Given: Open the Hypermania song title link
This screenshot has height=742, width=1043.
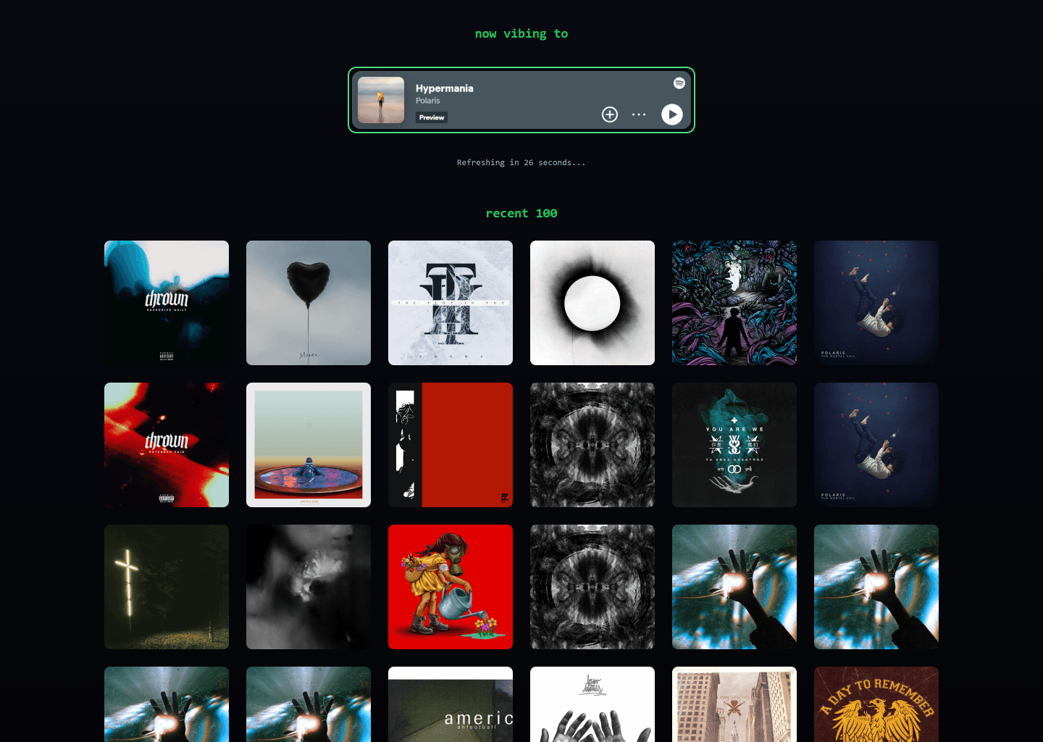Looking at the screenshot, I should 444,88.
